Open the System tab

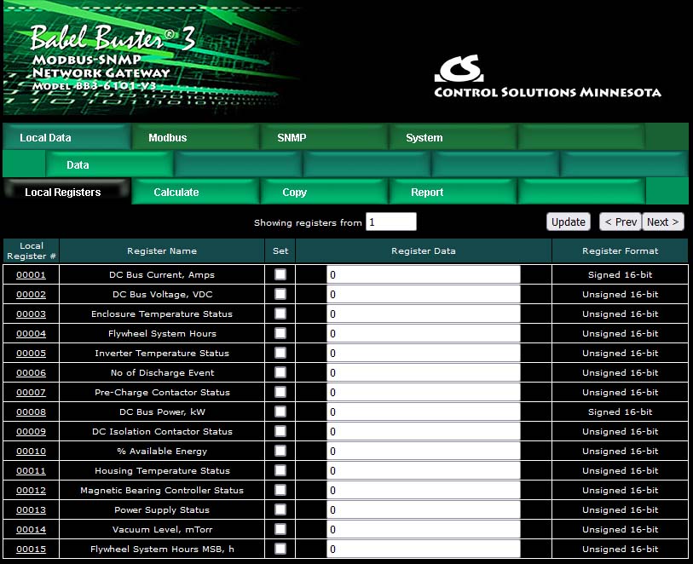[424, 137]
